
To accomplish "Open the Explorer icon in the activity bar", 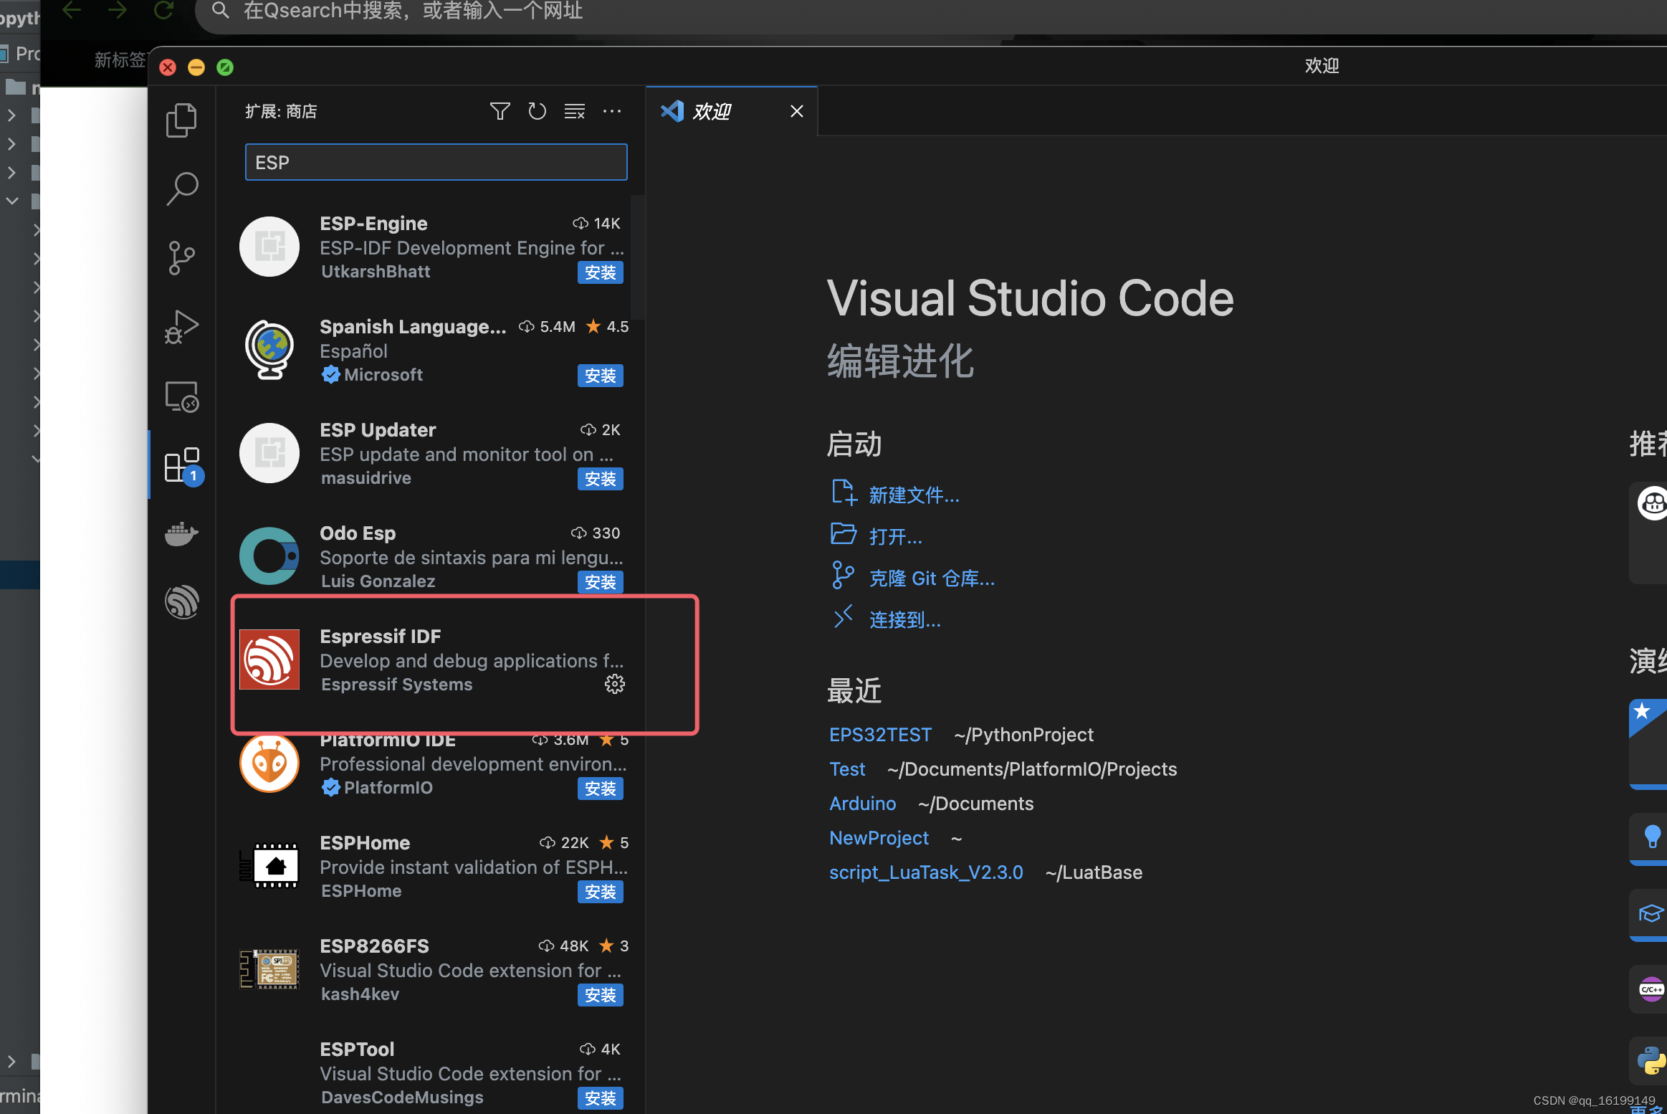I will click(x=181, y=120).
